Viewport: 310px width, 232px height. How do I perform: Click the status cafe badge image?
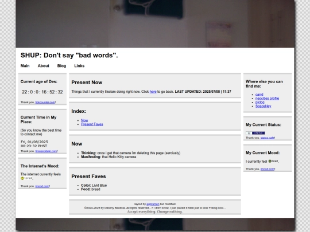[255, 133]
